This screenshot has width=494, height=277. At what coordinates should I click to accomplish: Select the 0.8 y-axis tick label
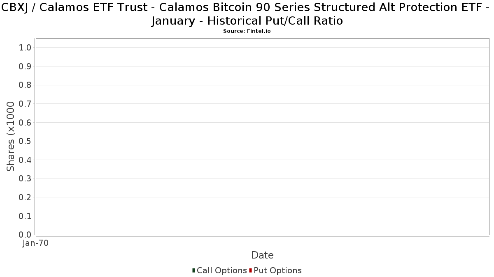tap(25, 85)
